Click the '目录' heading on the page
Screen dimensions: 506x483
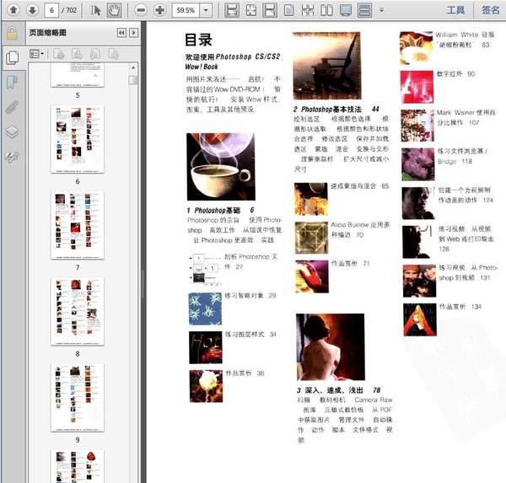pos(198,40)
